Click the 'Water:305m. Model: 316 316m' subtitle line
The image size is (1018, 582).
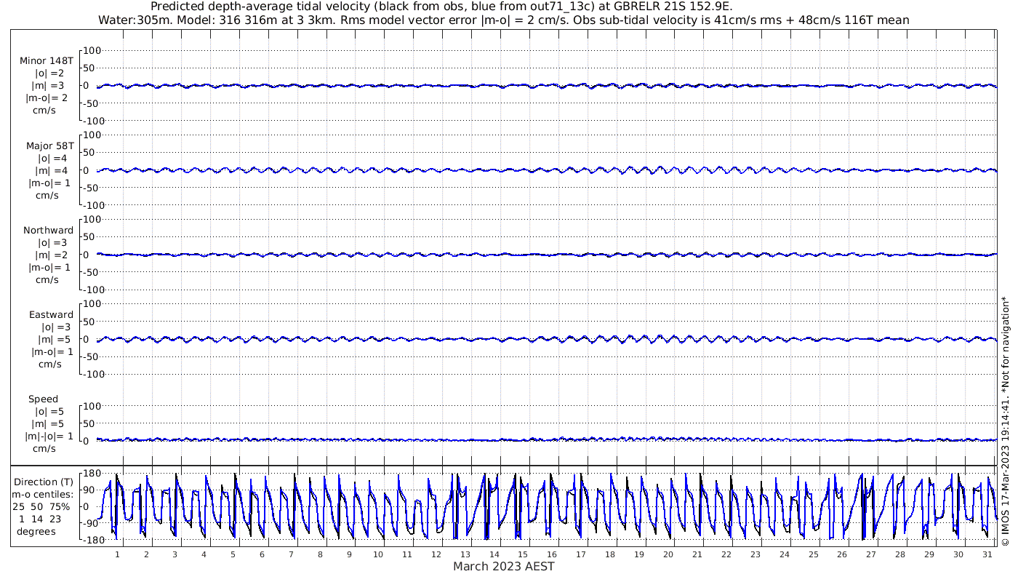coord(504,20)
